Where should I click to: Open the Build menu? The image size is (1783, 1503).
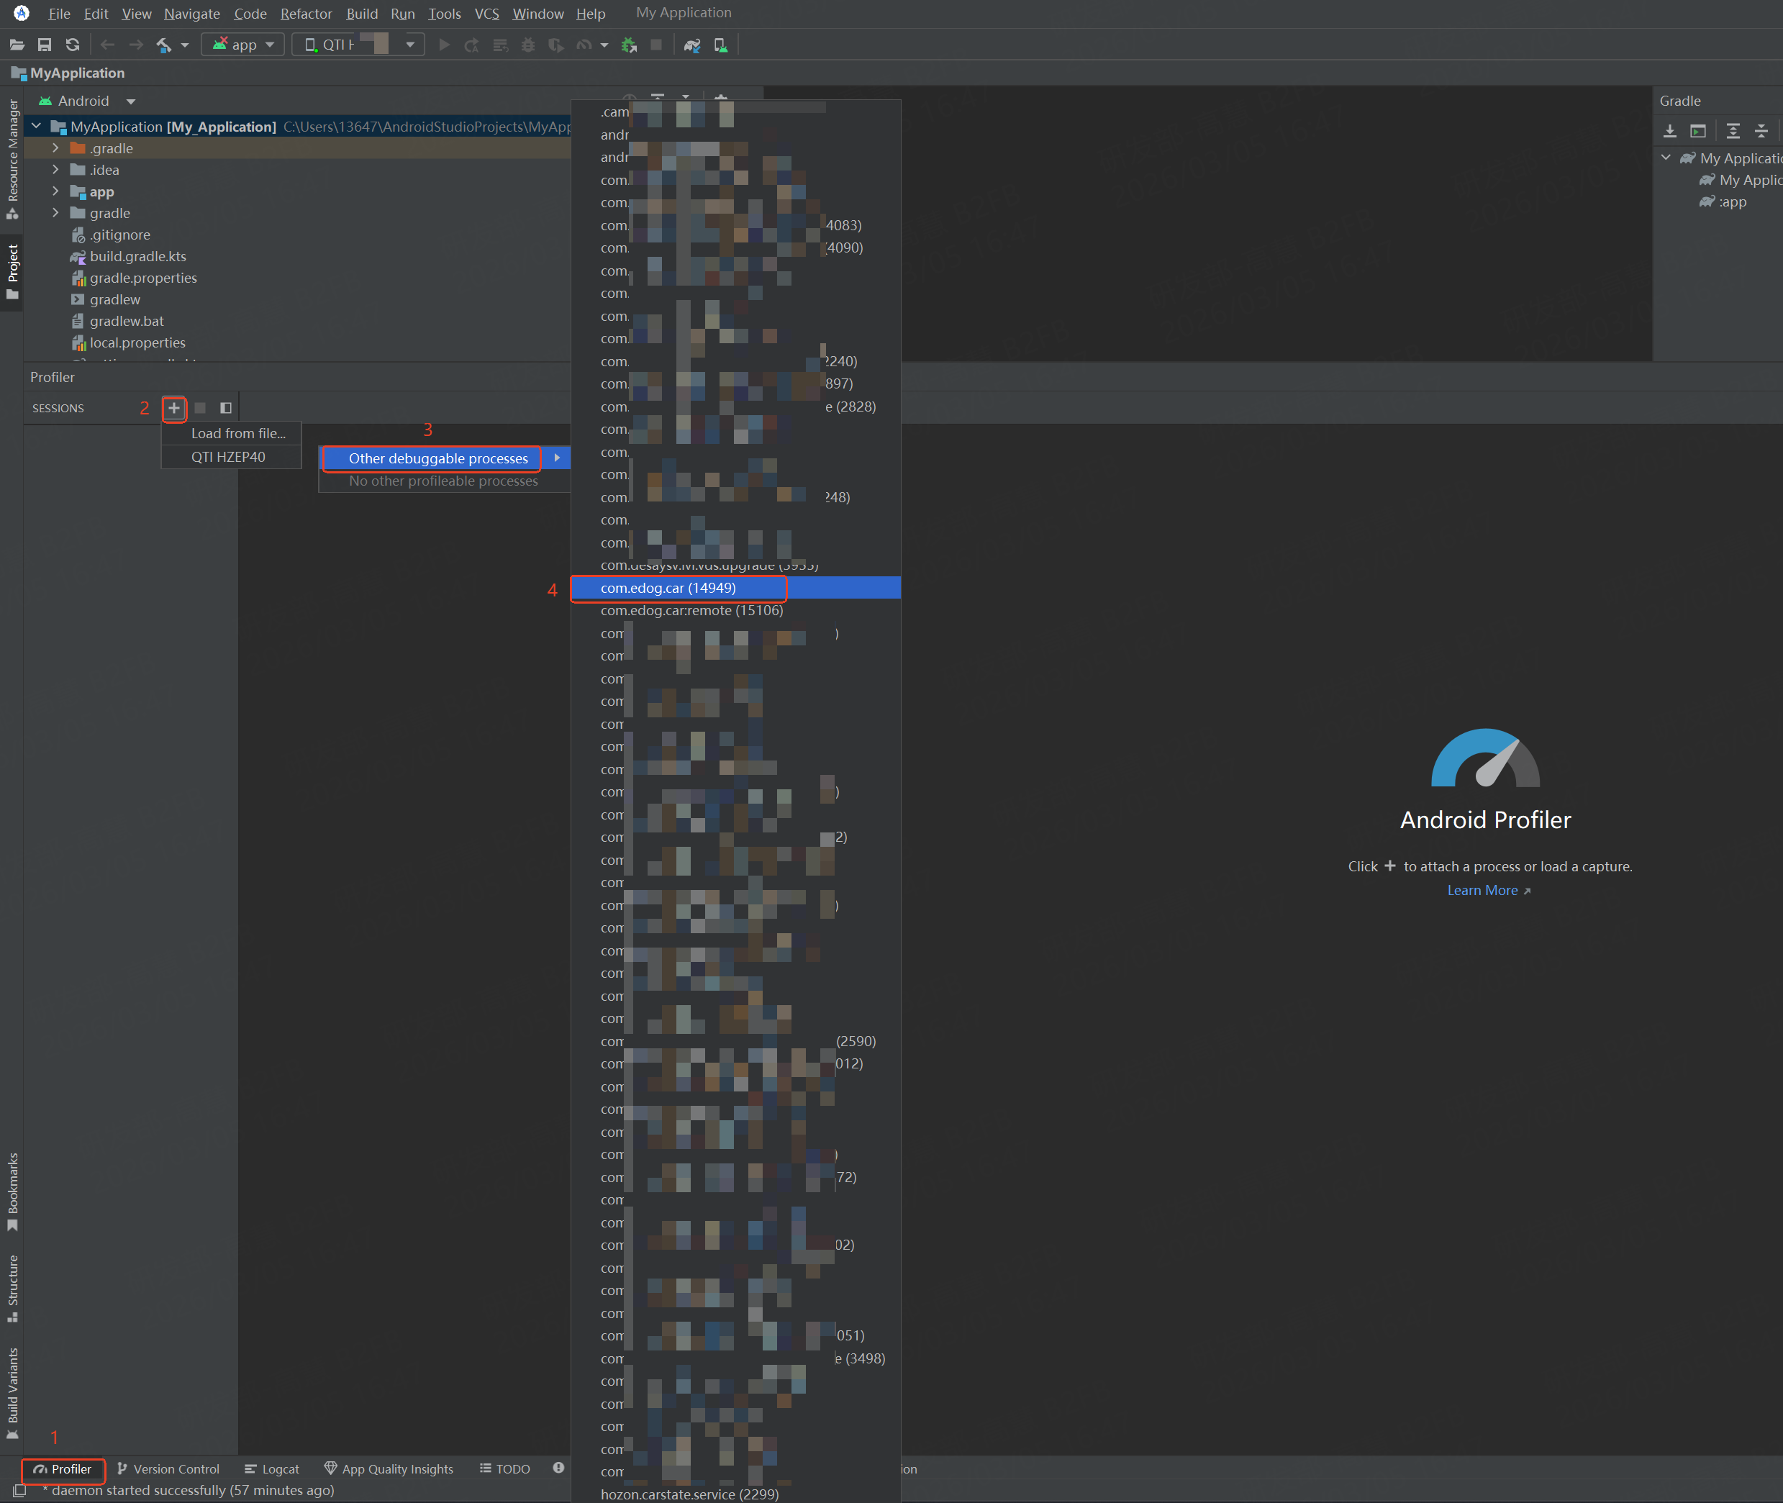pyautogui.click(x=362, y=14)
